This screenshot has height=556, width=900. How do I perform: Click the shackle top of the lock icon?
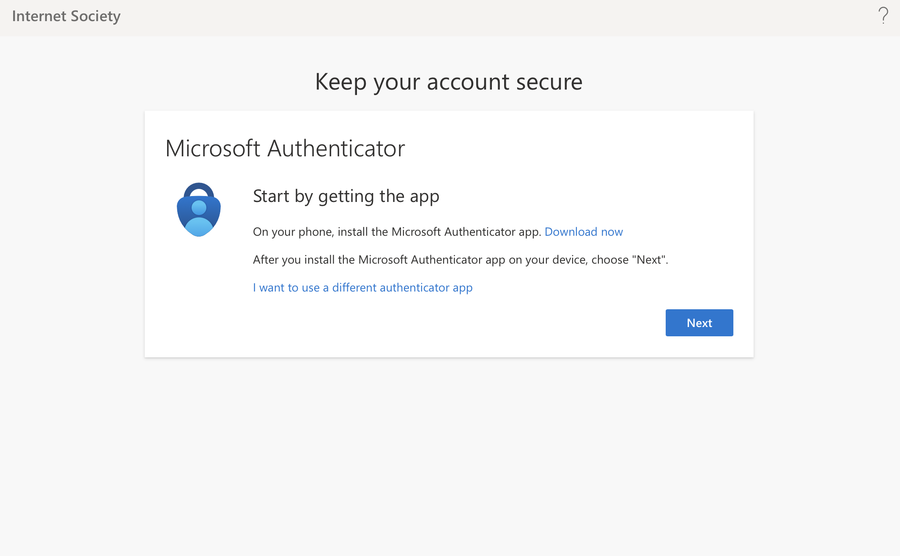199,186
